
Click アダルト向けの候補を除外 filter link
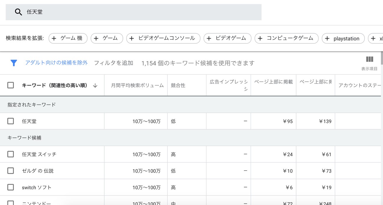(x=56, y=63)
